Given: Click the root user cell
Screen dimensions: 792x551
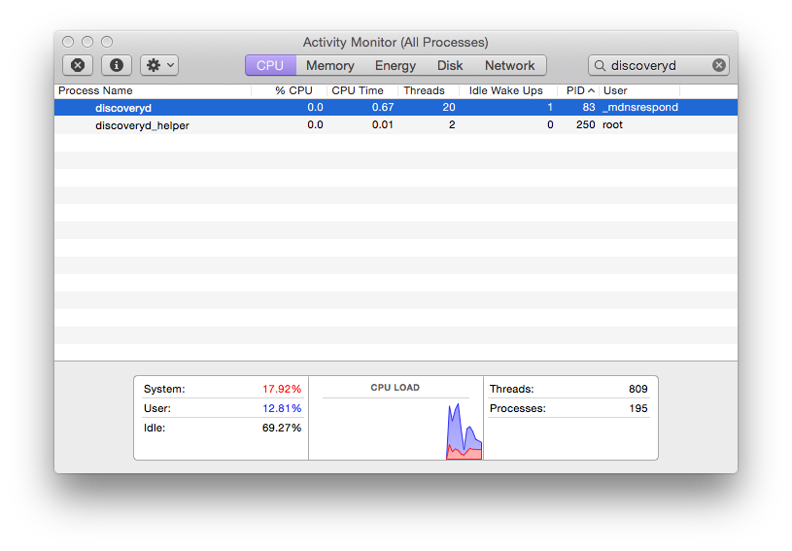Looking at the screenshot, I should click(x=612, y=124).
